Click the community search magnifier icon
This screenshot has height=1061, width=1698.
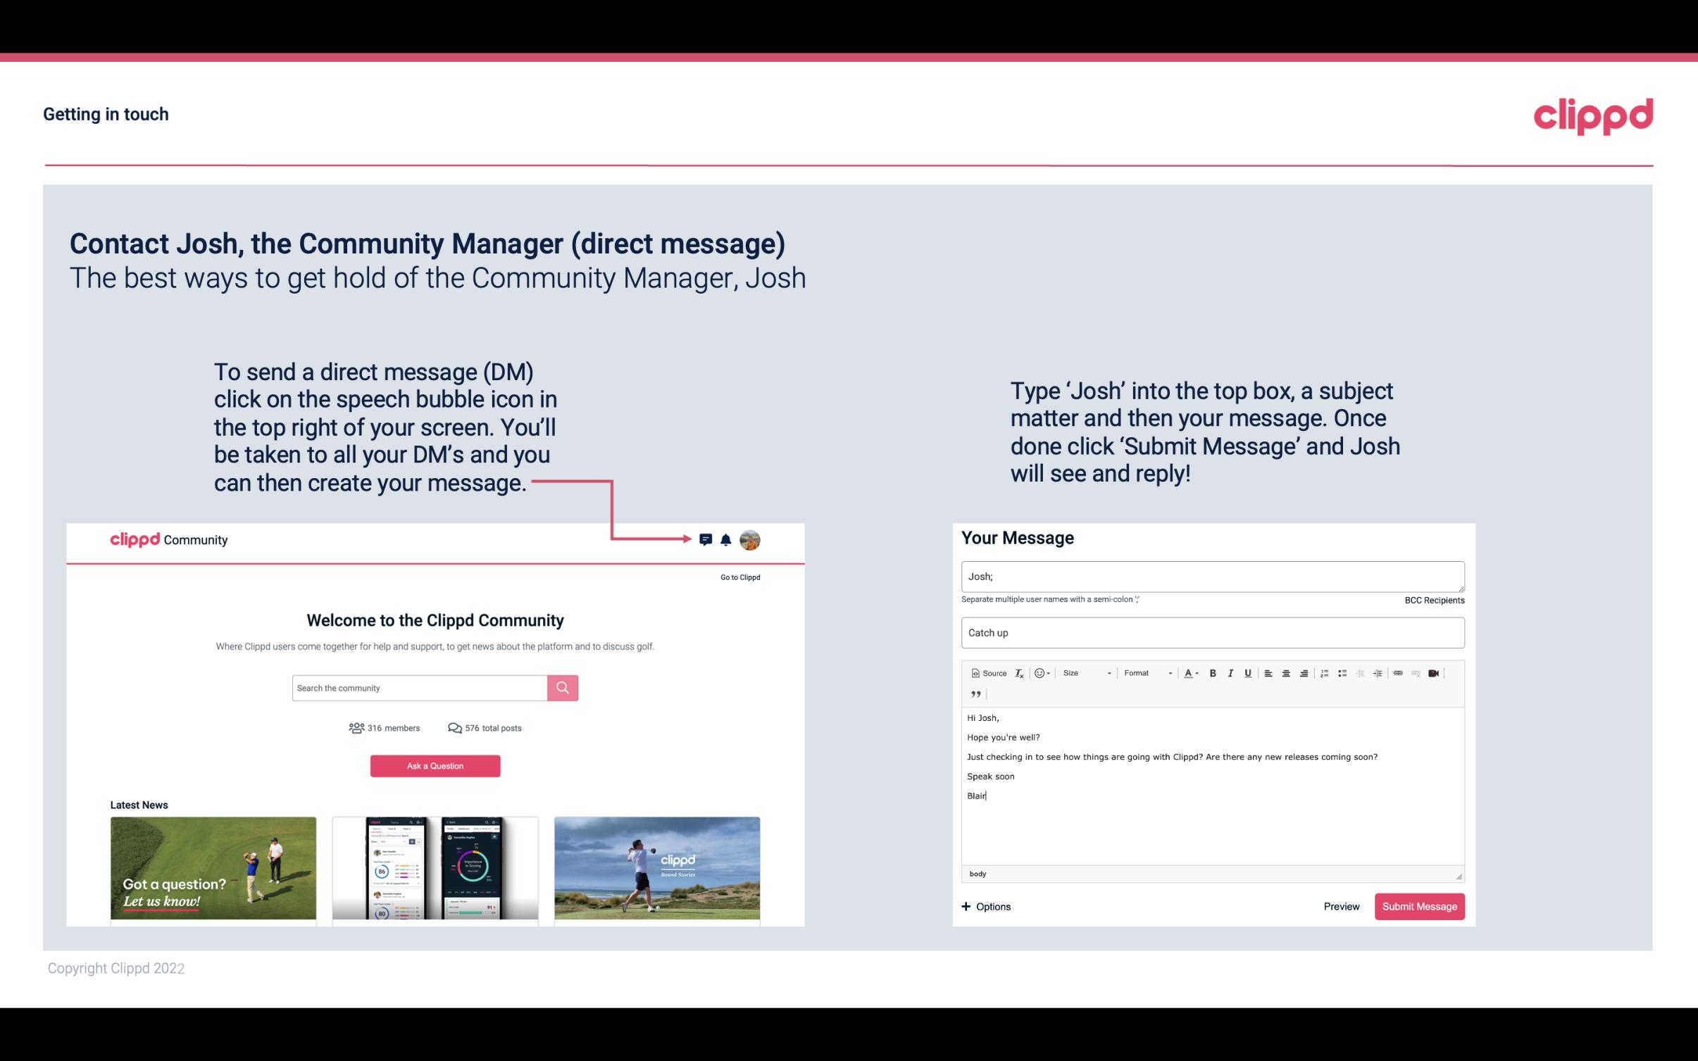(x=561, y=688)
